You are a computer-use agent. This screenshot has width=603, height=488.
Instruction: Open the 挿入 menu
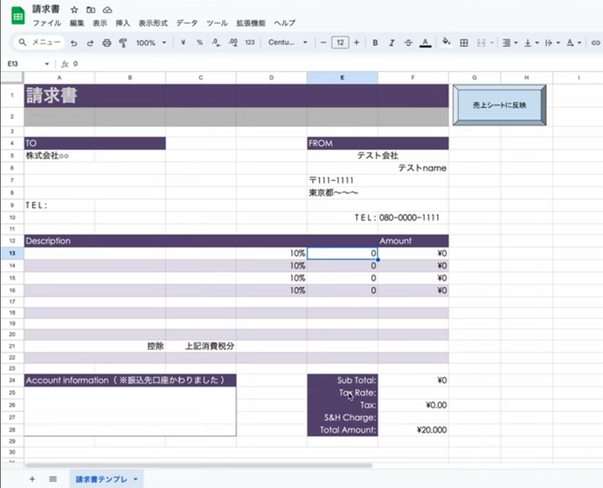coord(122,23)
